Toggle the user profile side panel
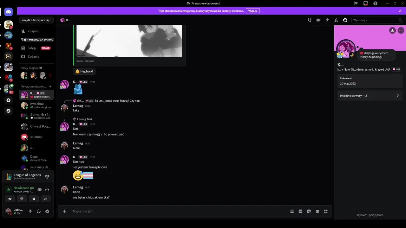The height and width of the screenshot is (228, 406). pyautogui.click(x=345, y=20)
